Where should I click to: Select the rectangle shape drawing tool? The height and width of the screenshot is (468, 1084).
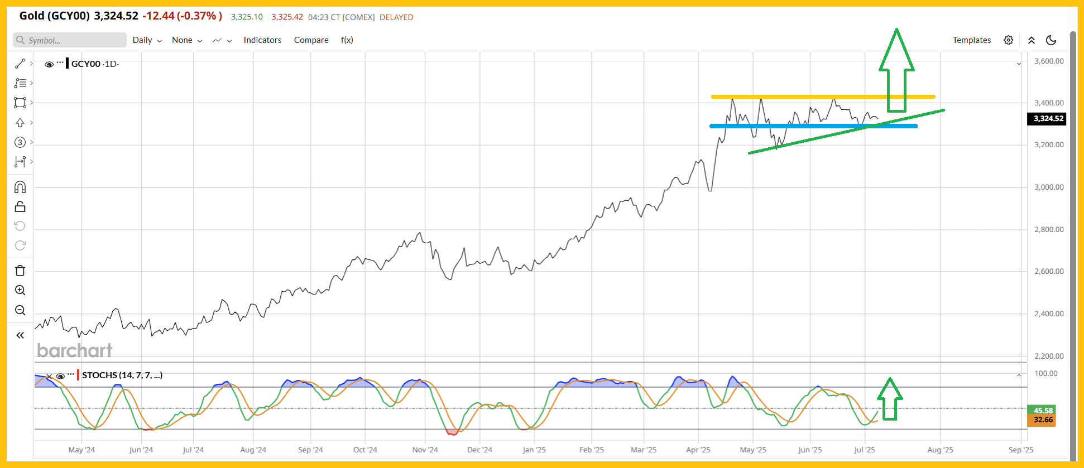[20, 103]
